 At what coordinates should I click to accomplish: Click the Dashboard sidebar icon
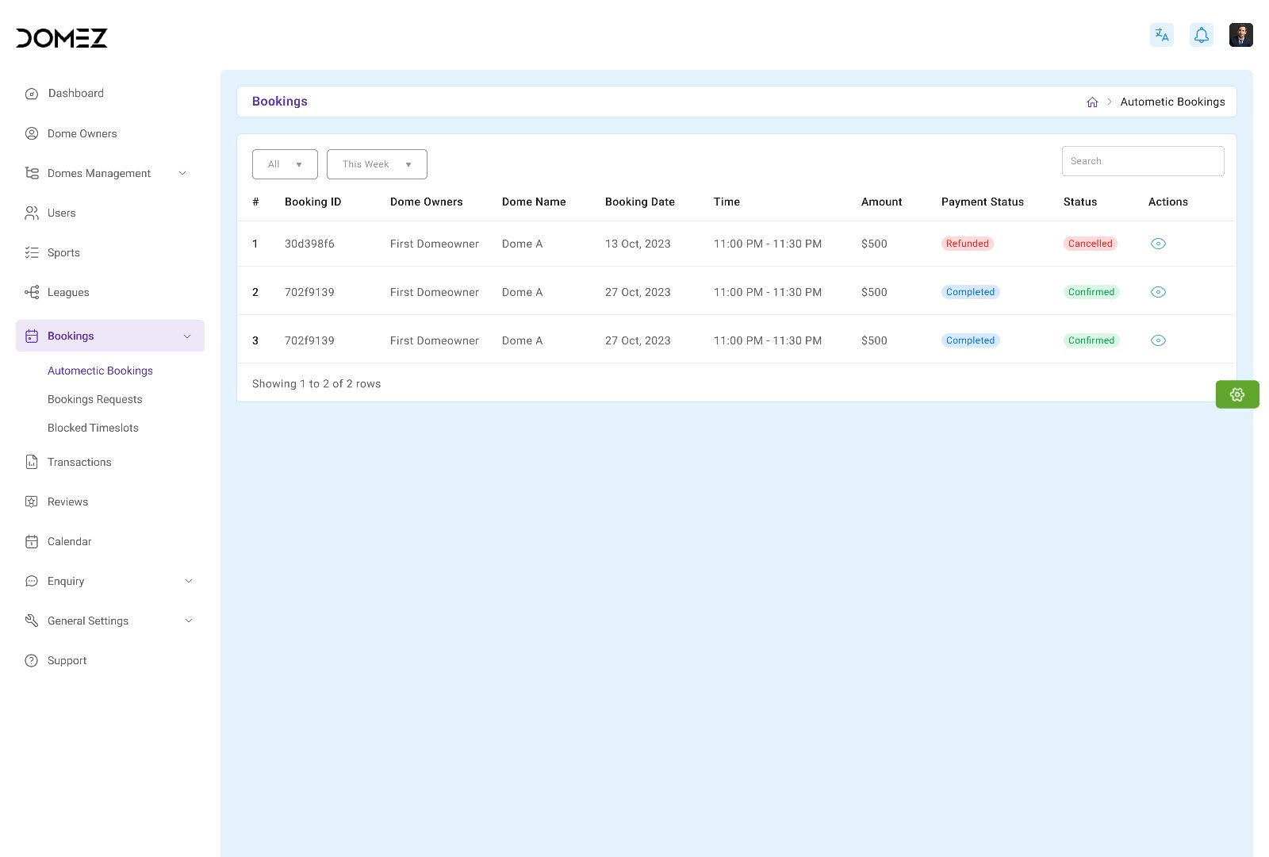32,94
